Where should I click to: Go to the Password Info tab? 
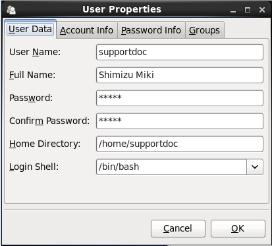coord(151,30)
